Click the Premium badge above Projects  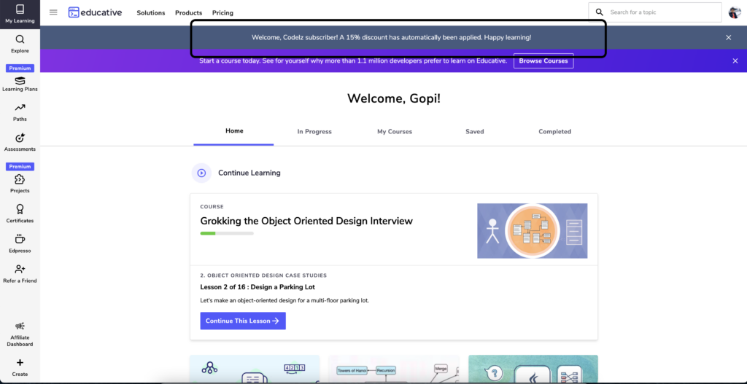tap(20, 167)
